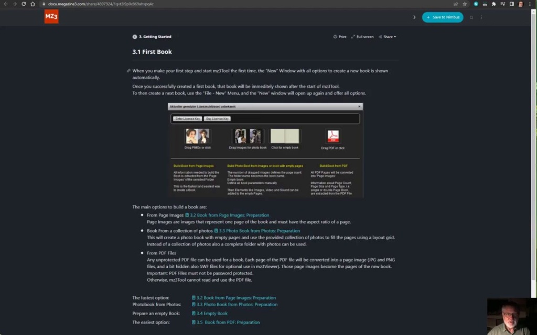Open the page search magnifier
This screenshot has width=537, height=335.
(x=471, y=17)
